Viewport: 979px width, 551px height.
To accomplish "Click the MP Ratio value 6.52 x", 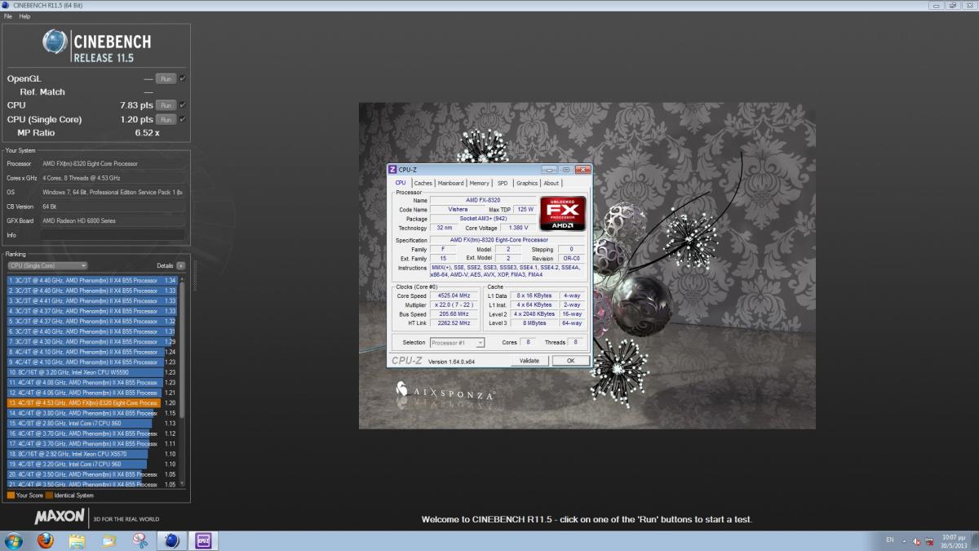I will (147, 132).
